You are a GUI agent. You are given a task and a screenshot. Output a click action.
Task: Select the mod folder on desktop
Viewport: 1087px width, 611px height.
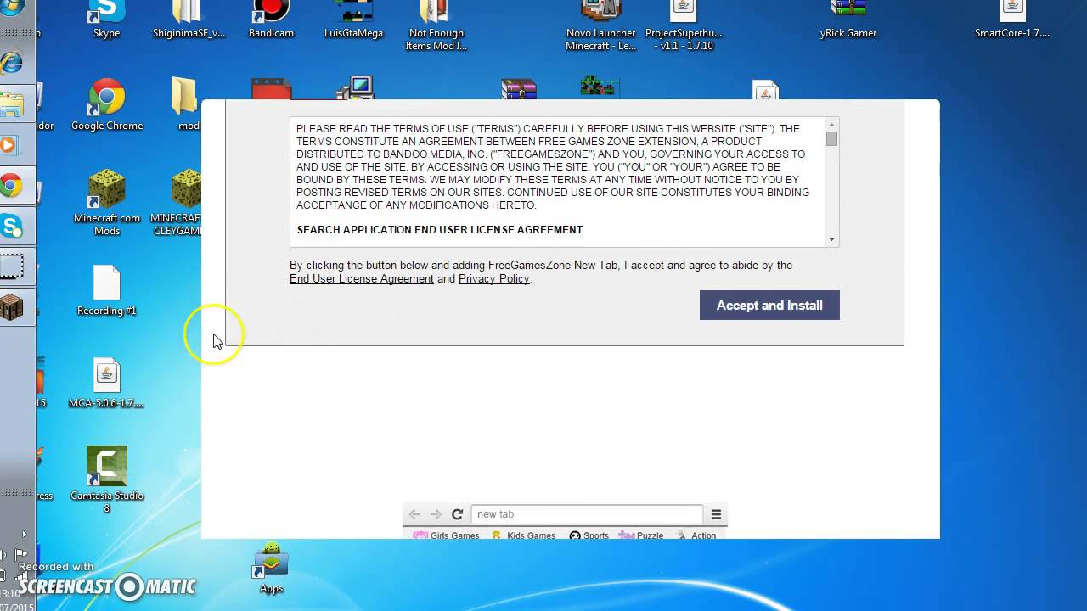click(187, 105)
